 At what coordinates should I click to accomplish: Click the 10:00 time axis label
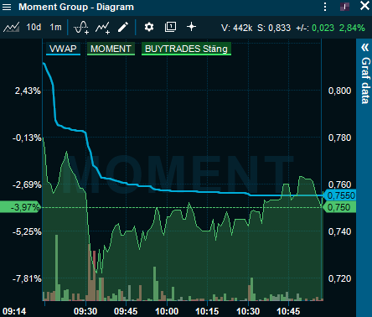(x=167, y=311)
